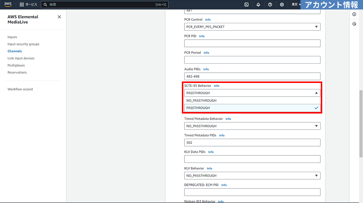The image size is (363, 203).
Task: Open the KLV Behavior dropdown
Action: click(252, 176)
